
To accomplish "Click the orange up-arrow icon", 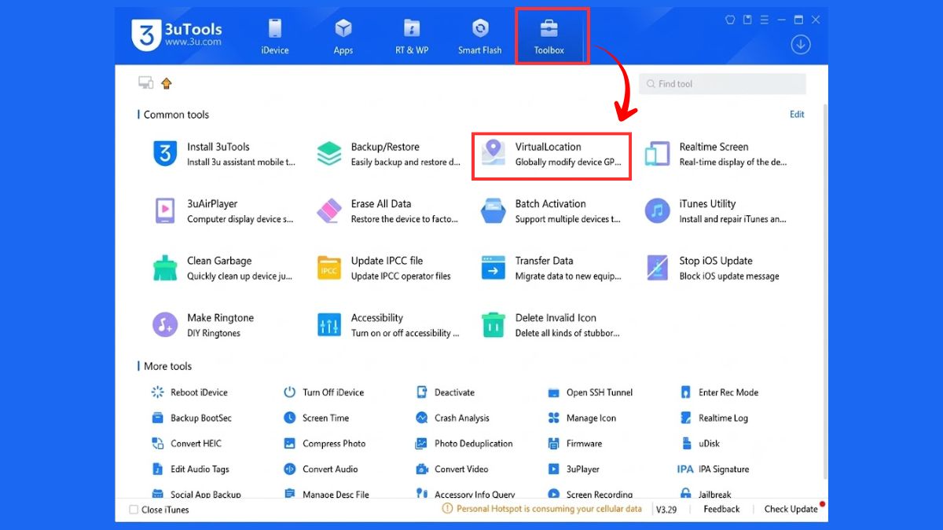I will (x=167, y=83).
